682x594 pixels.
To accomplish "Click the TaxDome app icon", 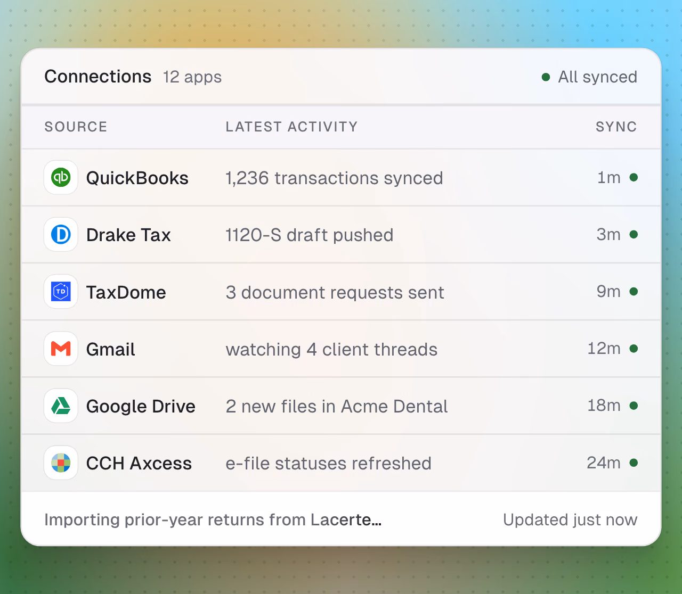I will click(61, 291).
